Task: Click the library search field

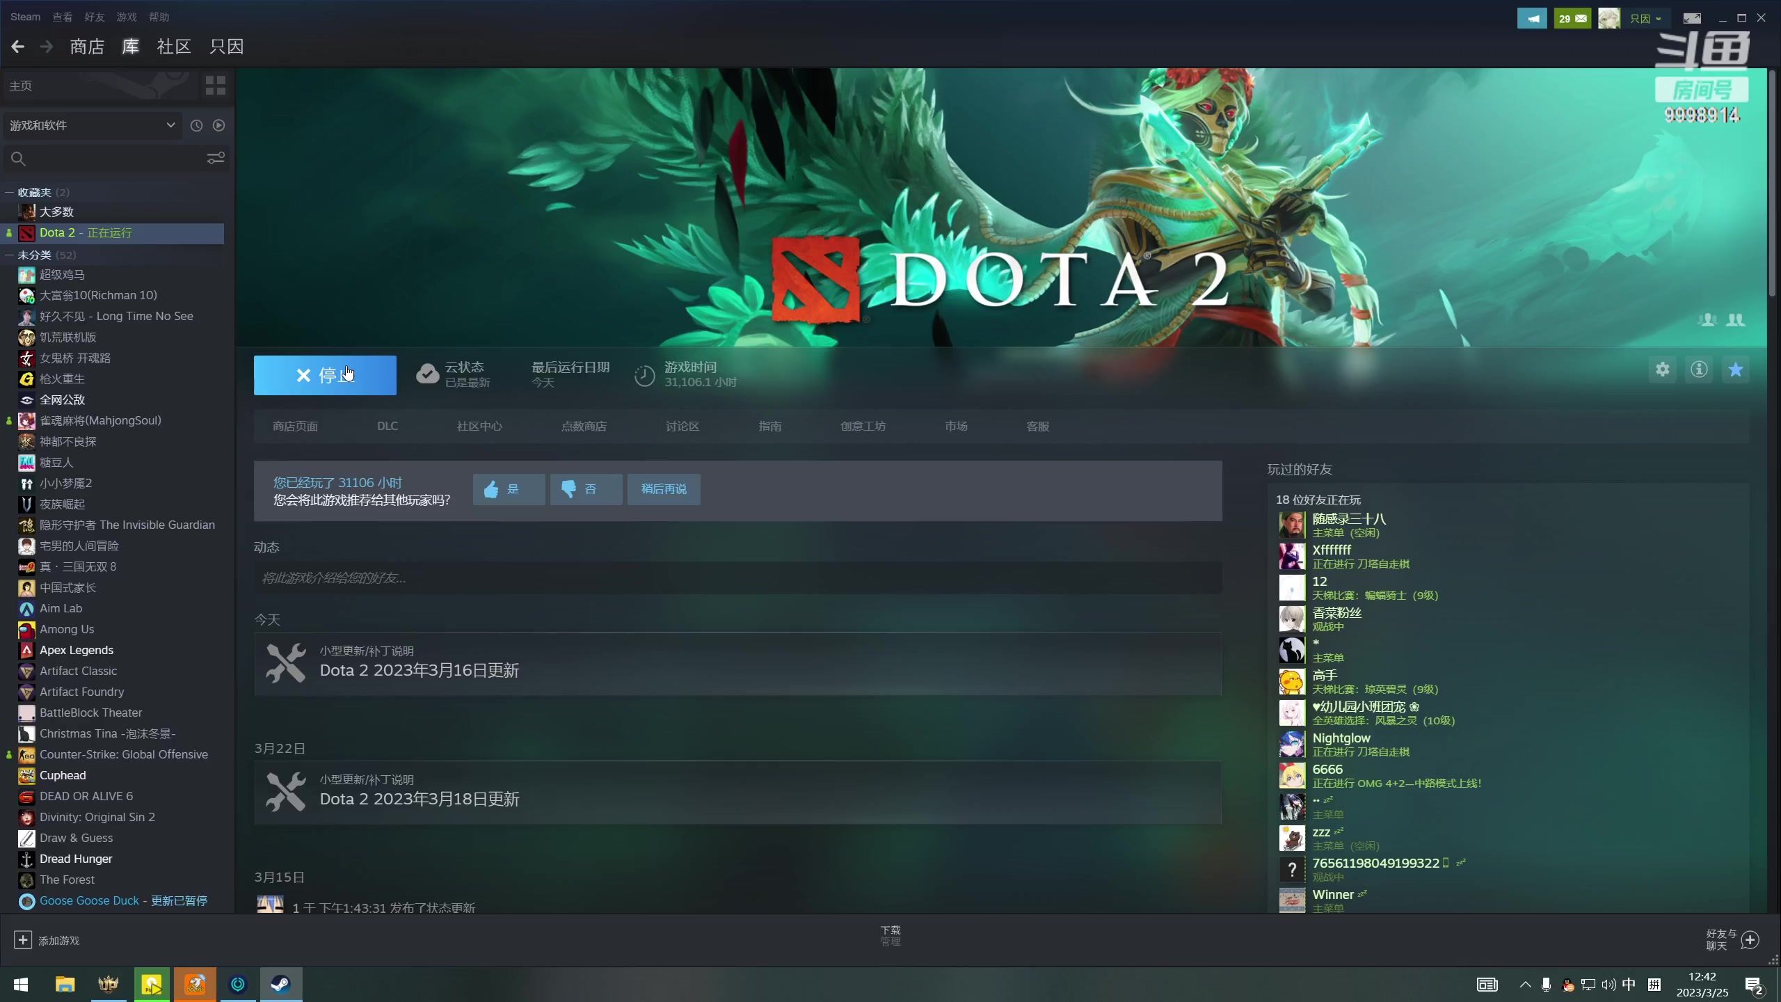Action: coord(104,159)
